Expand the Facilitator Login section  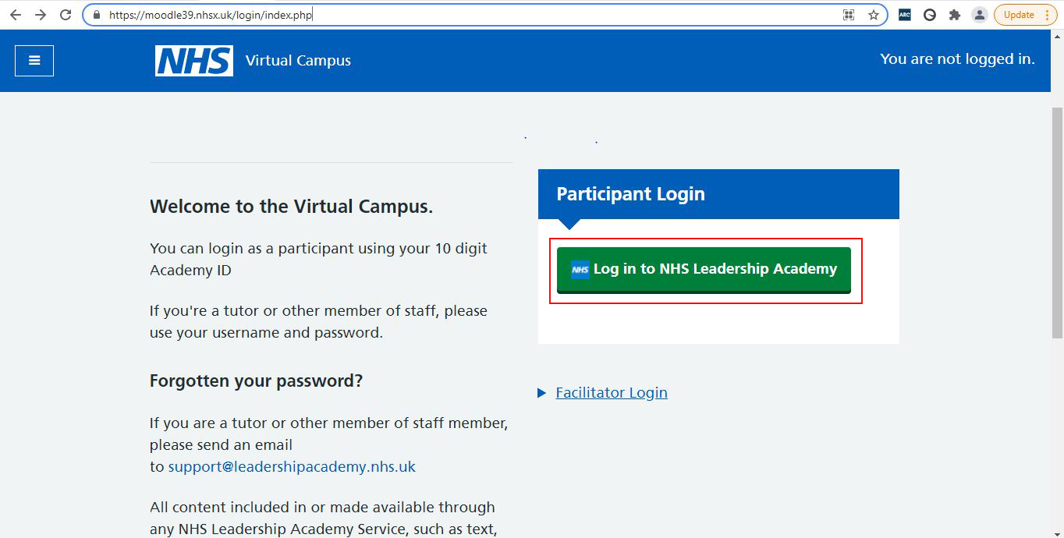tap(543, 392)
